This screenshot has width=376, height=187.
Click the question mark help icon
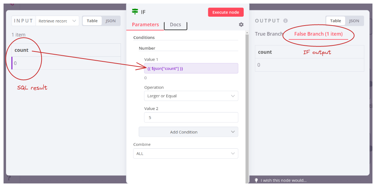(x=9, y=178)
